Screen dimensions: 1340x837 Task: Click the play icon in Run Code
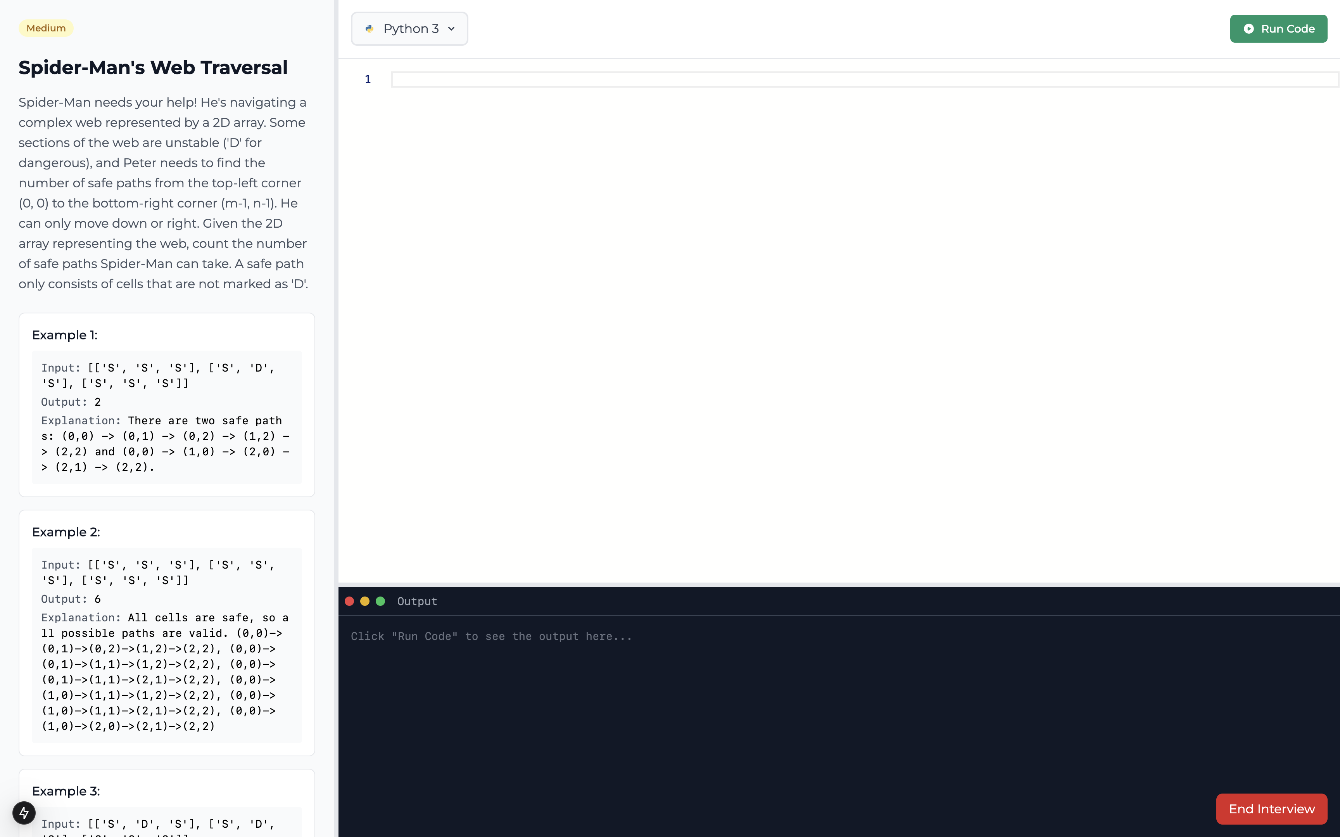click(1249, 29)
